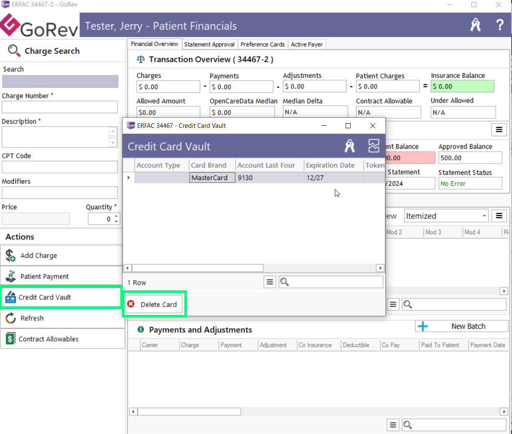Click the No Error statement status field
512x434 pixels.
[x=470, y=183]
